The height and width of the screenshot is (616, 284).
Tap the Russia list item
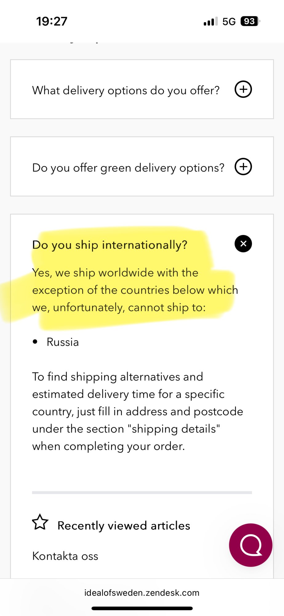tap(62, 342)
